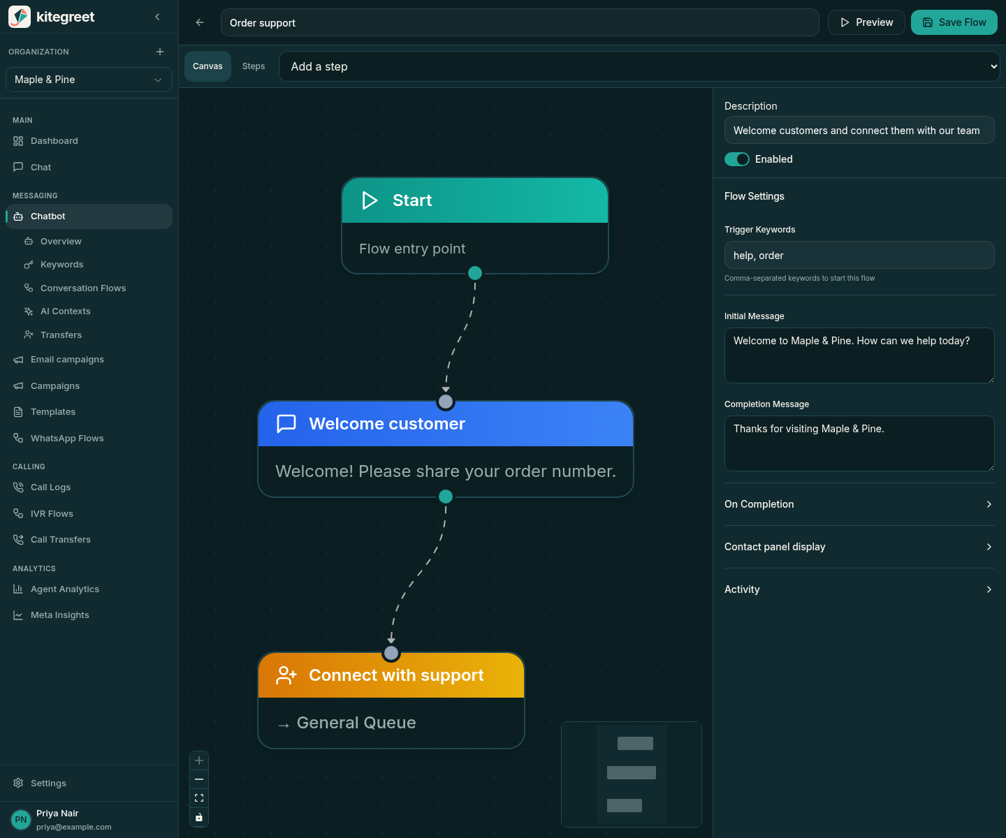The height and width of the screenshot is (838, 1006).
Task: Open Conversation Flows in the sidebar
Action: (83, 288)
